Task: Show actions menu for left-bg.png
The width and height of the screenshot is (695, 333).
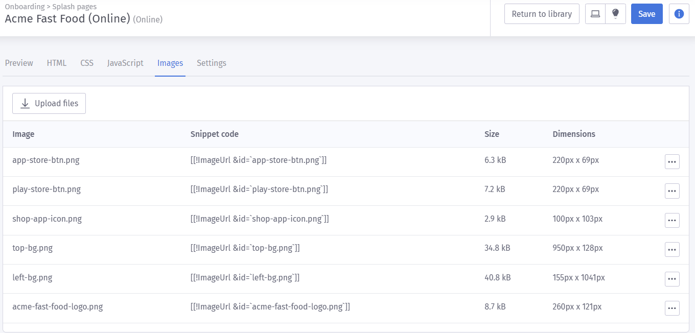Action: tap(672, 279)
